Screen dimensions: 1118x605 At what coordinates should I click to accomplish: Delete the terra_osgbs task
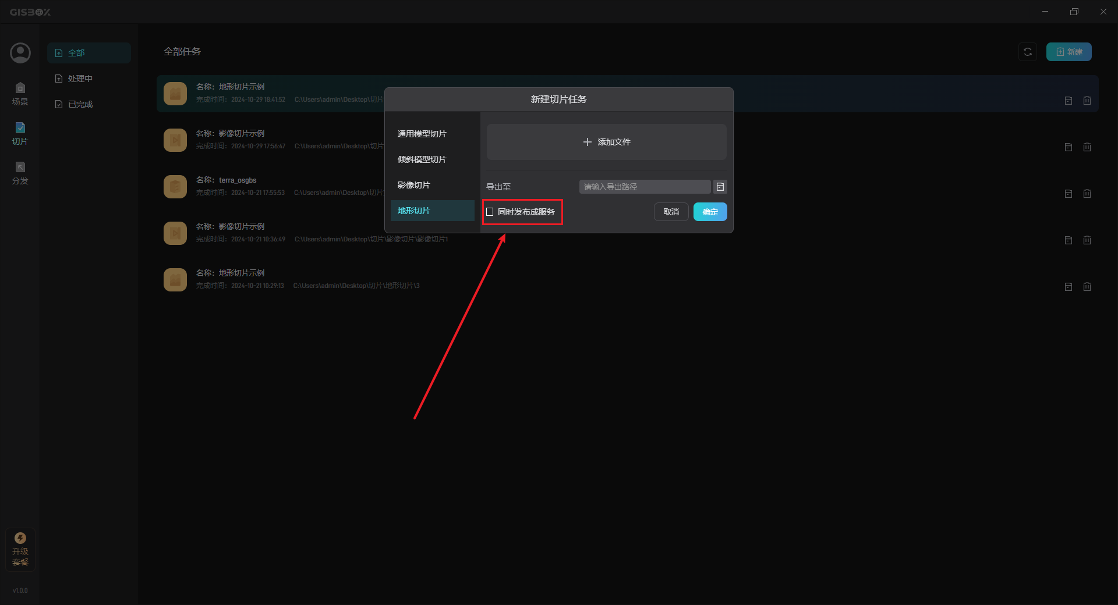1087,194
